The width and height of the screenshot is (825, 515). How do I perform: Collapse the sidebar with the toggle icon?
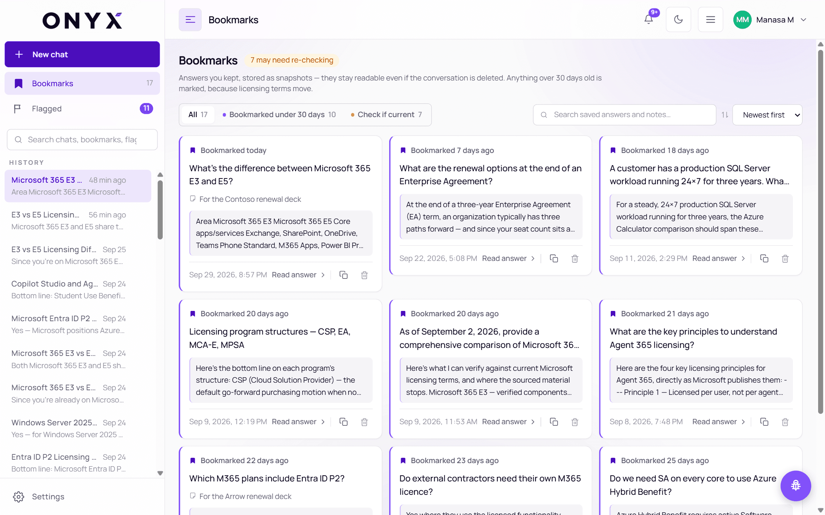(x=190, y=20)
